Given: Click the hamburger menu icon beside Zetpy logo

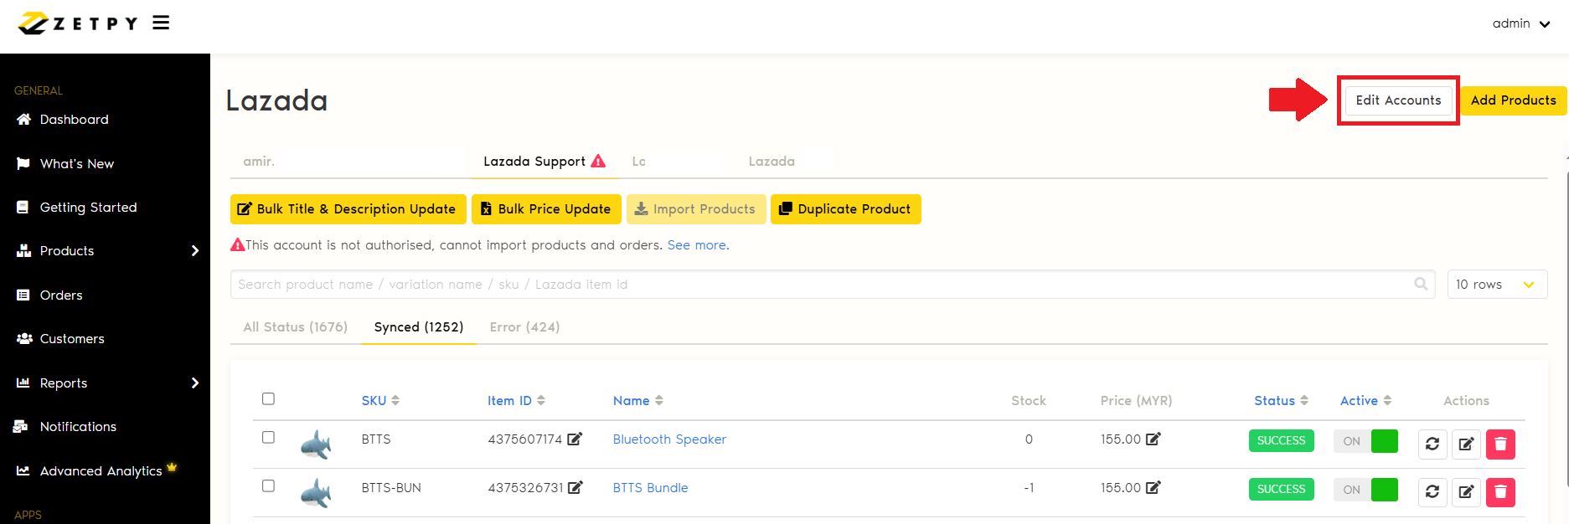Looking at the screenshot, I should click(x=161, y=23).
